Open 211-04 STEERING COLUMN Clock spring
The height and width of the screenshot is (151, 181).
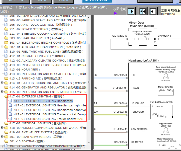pos(48,34)
